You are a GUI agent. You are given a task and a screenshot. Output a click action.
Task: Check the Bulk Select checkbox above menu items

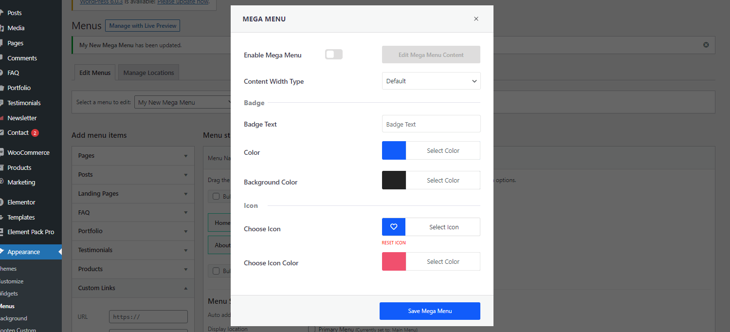pyautogui.click(x=216, y=196)
